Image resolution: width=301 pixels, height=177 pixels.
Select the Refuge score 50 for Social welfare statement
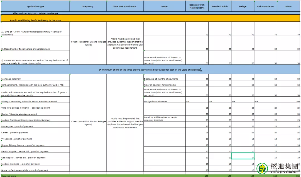click(243, 43)
